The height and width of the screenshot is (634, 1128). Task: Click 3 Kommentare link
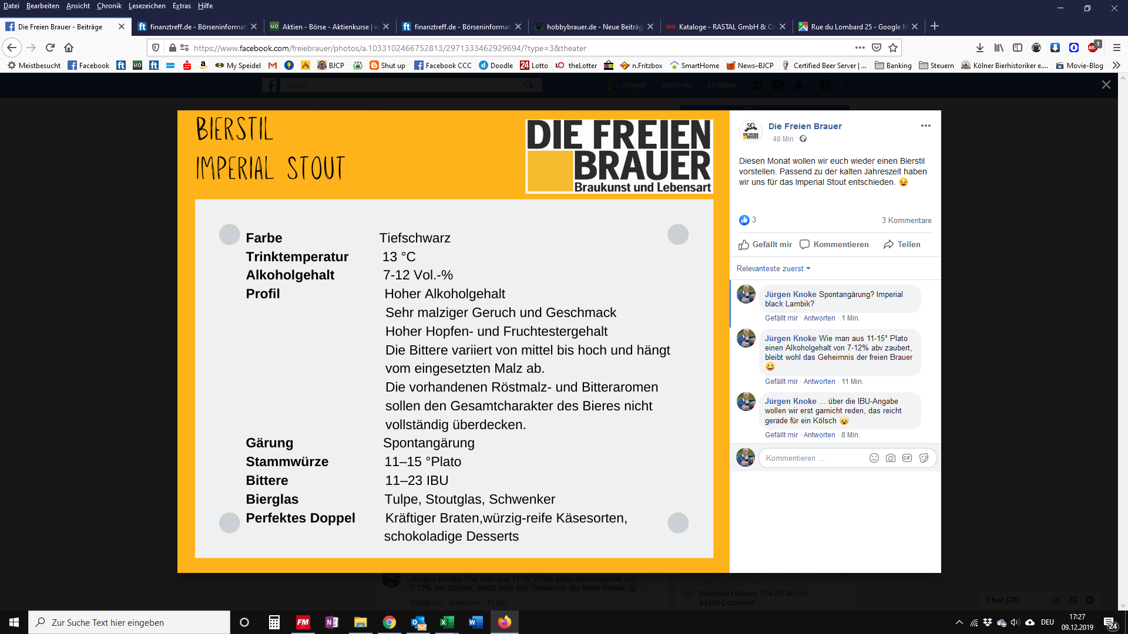(906, 220)
